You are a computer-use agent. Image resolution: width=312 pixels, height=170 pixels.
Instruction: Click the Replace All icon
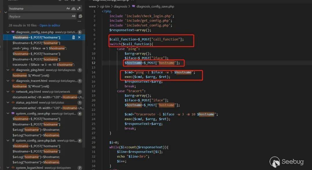tap(80, 16)
